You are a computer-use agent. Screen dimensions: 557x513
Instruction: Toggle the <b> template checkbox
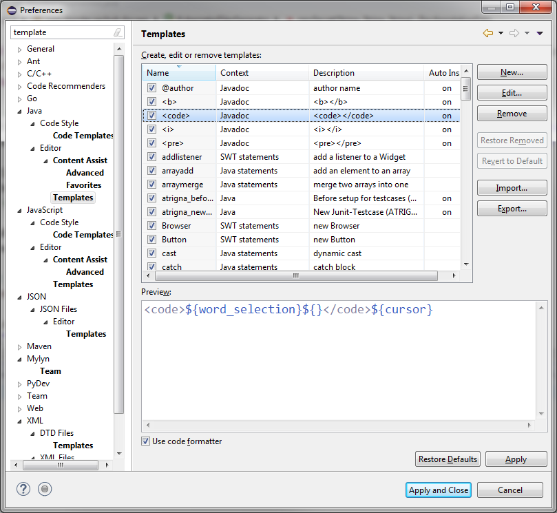point(151,102)
